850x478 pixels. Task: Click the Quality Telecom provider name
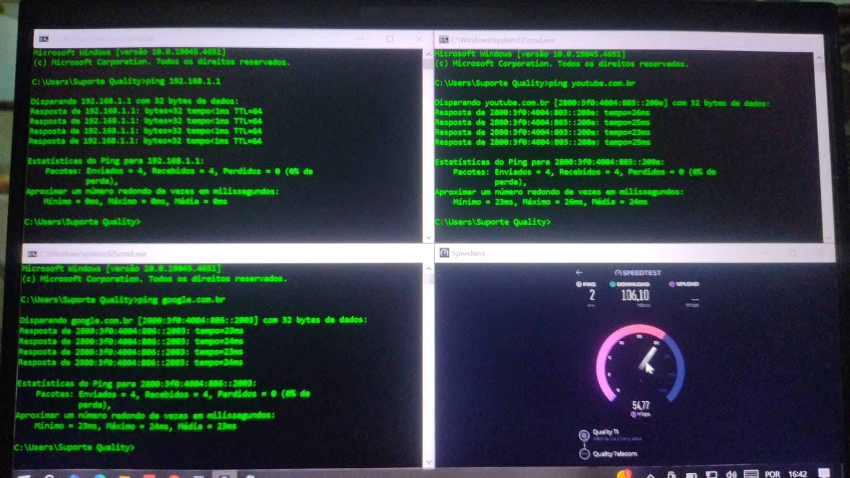coord(615,454)
